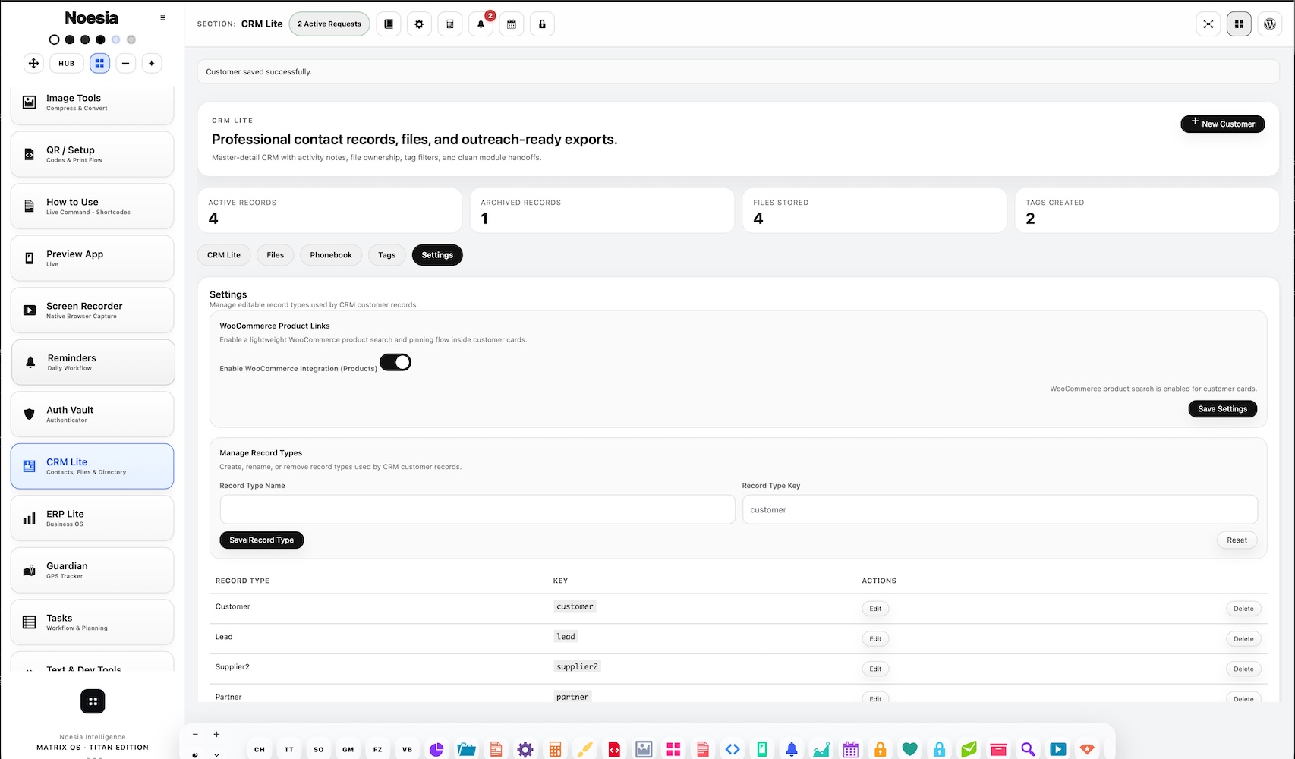Viewport: 1295px width, 759px height.
Task: Open the blue play button dock icon
Action: 1057,749
